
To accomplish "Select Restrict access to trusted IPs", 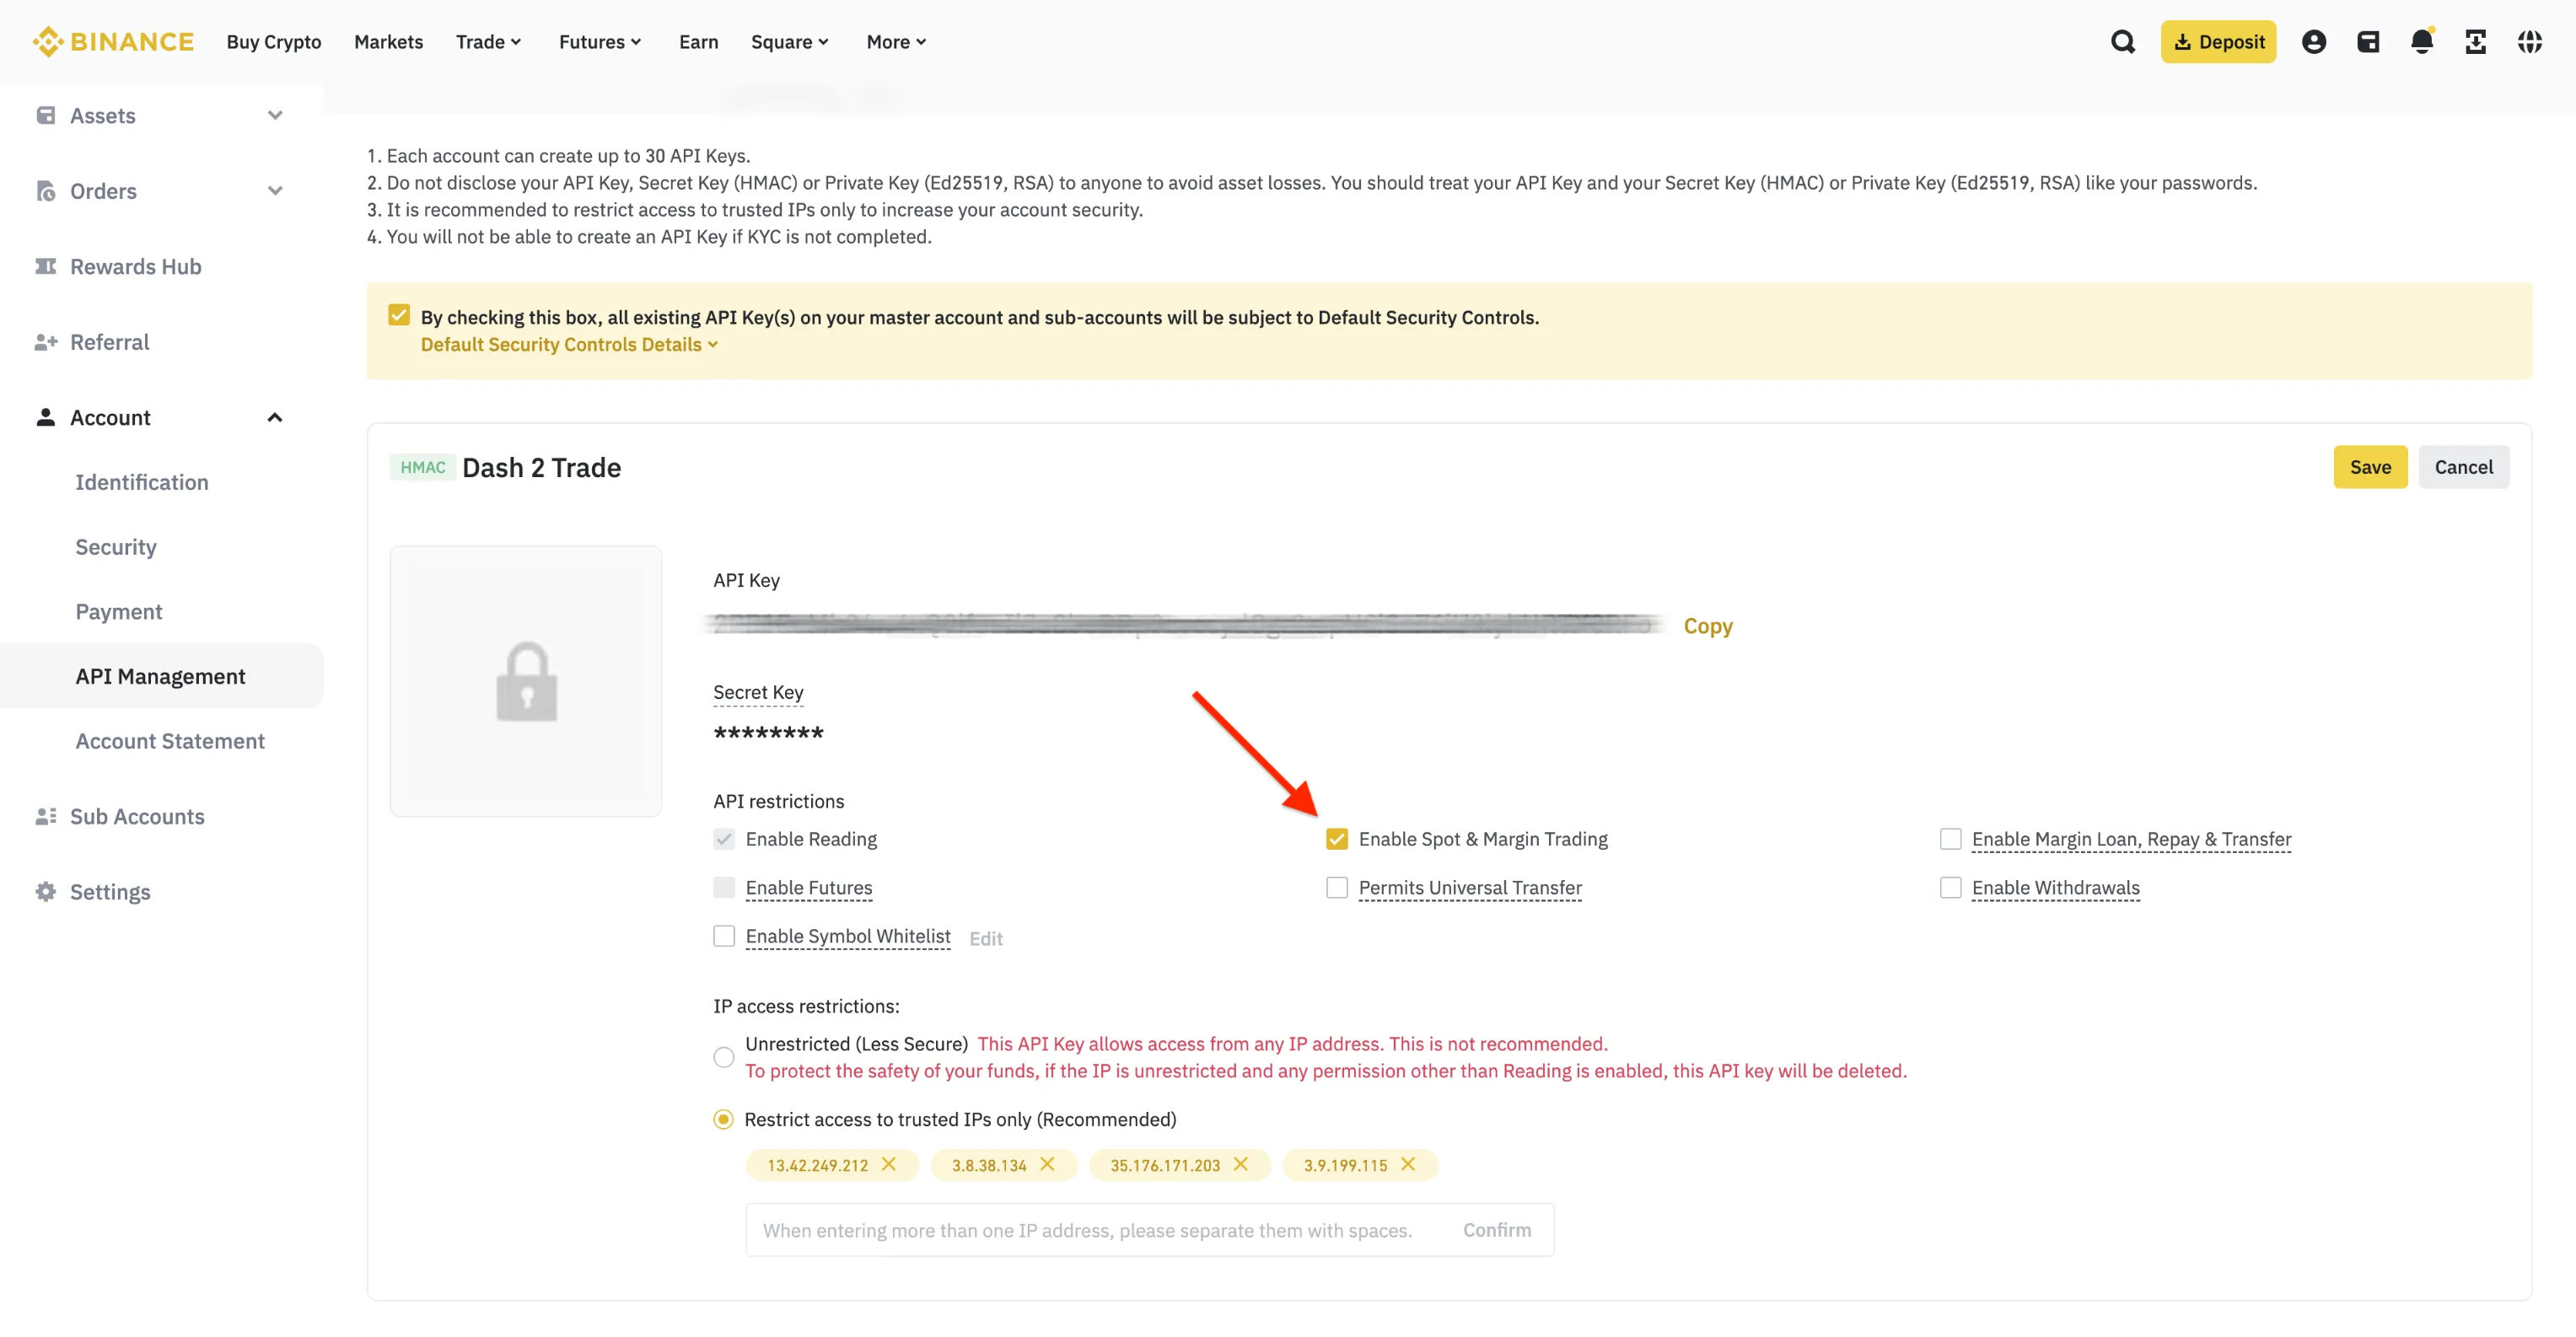I will coord(723,1119).
